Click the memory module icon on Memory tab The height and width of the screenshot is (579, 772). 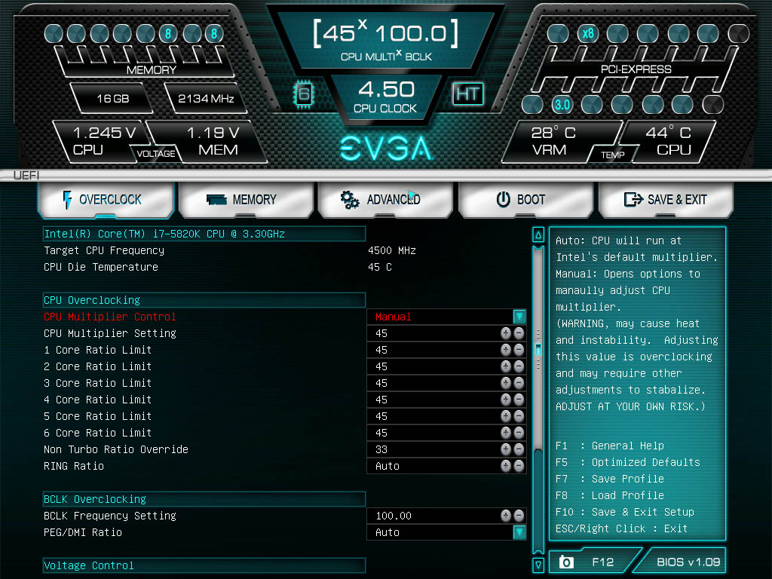(x=216, y=199)
